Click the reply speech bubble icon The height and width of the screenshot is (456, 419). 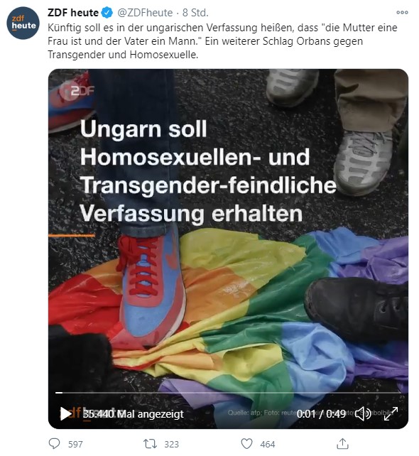click(54, 443)
